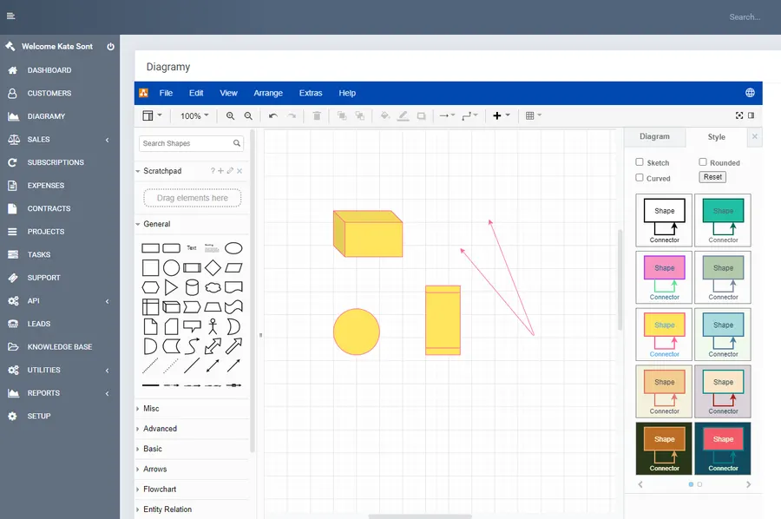Click the To Back toolbar icon
This screenshot has width=781, height=519.
pos(359,116)
